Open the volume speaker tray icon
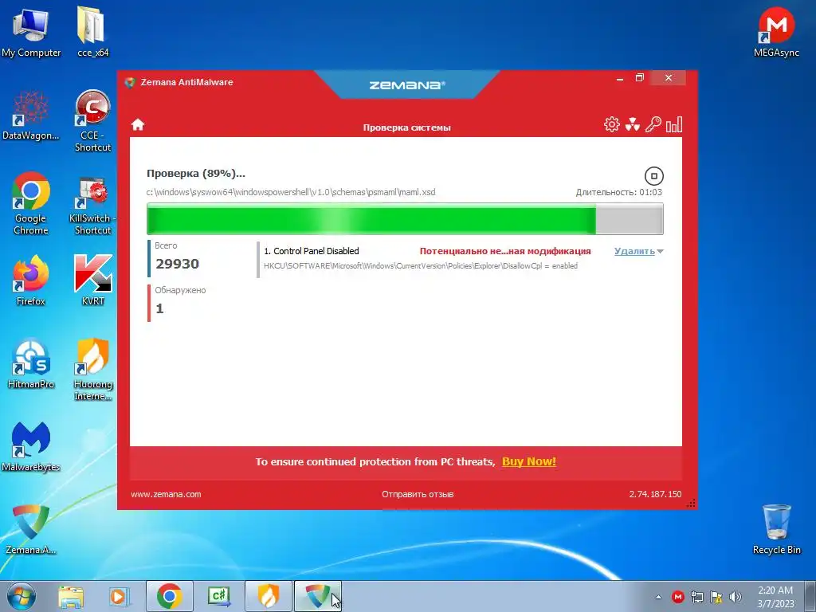The width and height of the screenshot is (816, 612). pyautogui.click(x=736, y=597)
